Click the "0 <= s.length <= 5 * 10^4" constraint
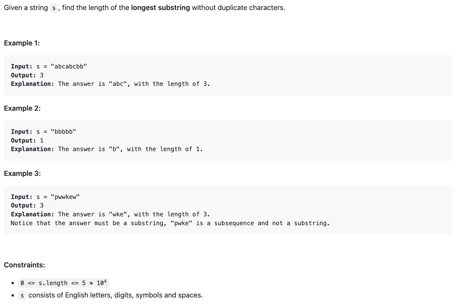The image size is (458, 304). coord(64,283)
